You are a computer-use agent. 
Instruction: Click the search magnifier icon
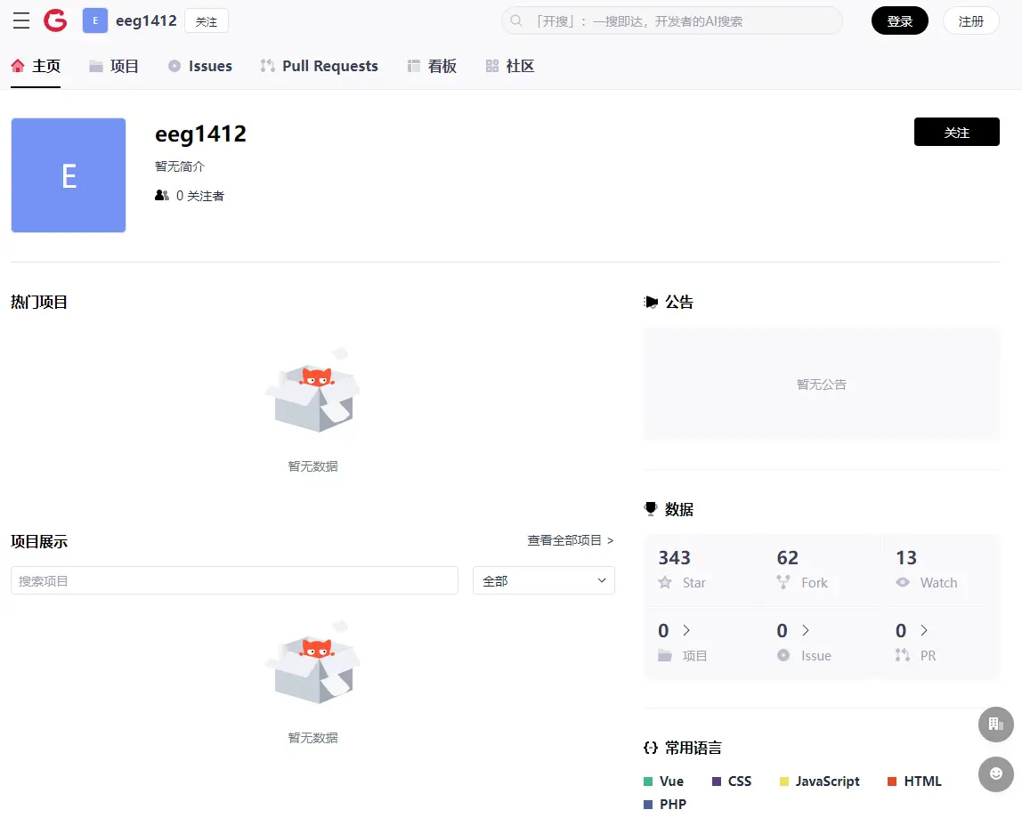click(516, 20)
